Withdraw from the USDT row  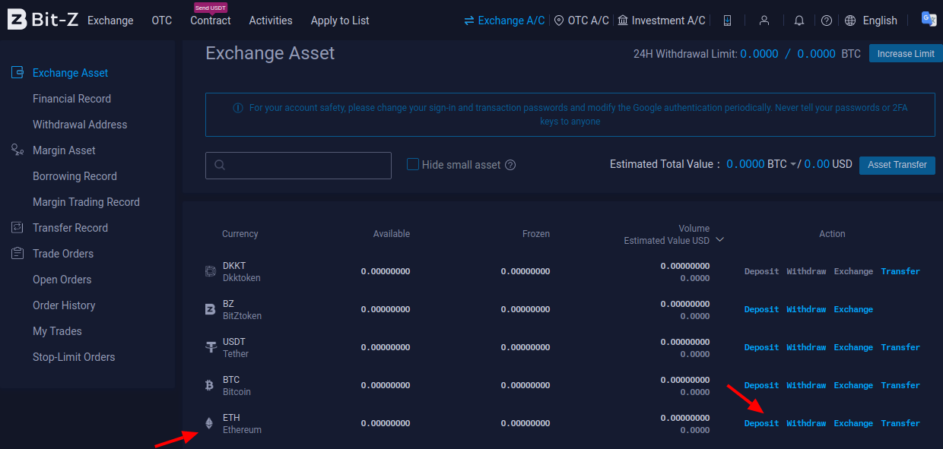click(806, 347)
